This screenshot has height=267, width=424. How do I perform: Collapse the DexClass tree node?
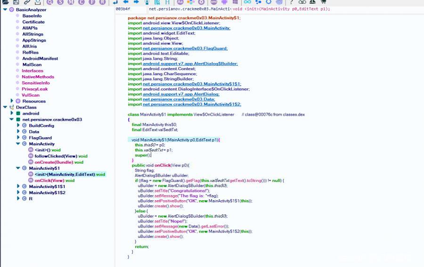click(6, 107)
